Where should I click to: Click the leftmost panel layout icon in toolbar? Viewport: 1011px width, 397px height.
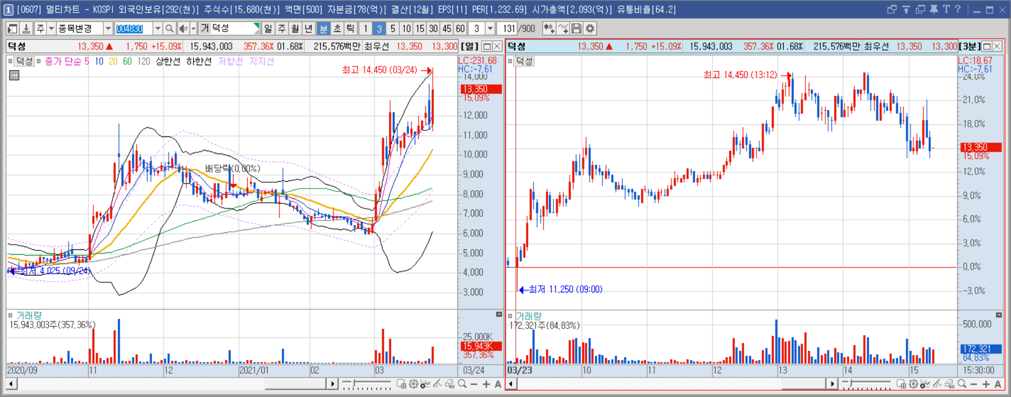[12, 28]
